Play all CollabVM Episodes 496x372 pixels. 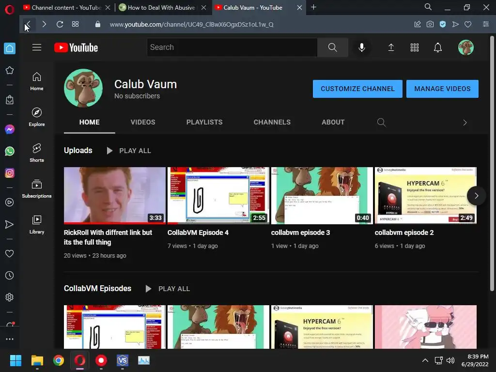point(168,289)
